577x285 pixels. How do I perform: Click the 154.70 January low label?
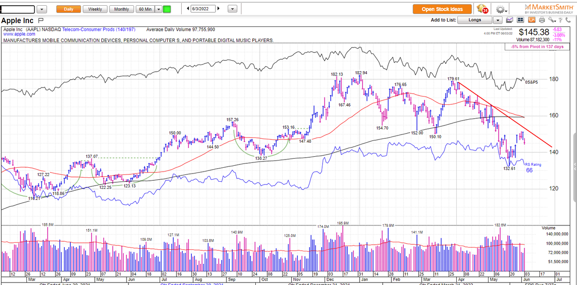pyautogui.click(x=383, y=128)
